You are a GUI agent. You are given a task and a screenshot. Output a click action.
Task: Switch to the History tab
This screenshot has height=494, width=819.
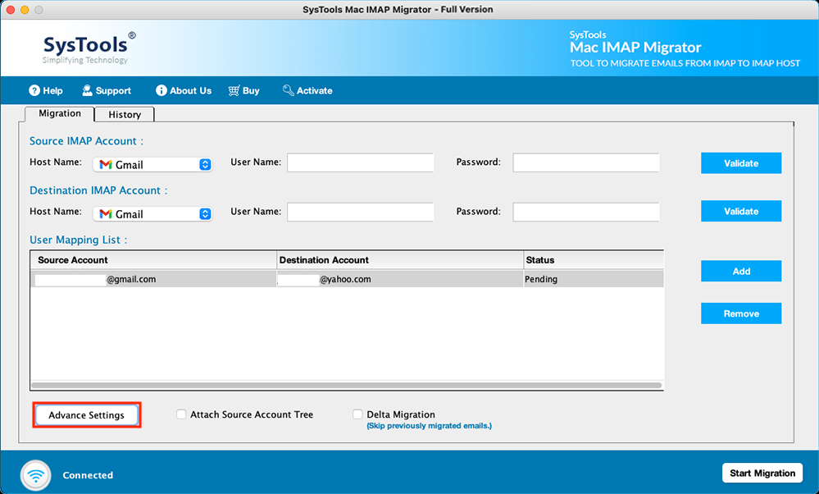pyautogui.click(x=125, y=115)
